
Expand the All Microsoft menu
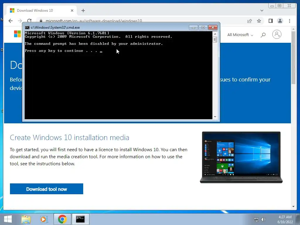click(240, 35)
